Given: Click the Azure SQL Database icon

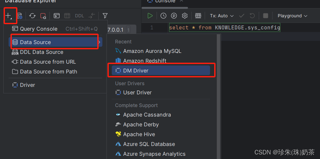Looking at the screenshot, I should click(118, 144).
